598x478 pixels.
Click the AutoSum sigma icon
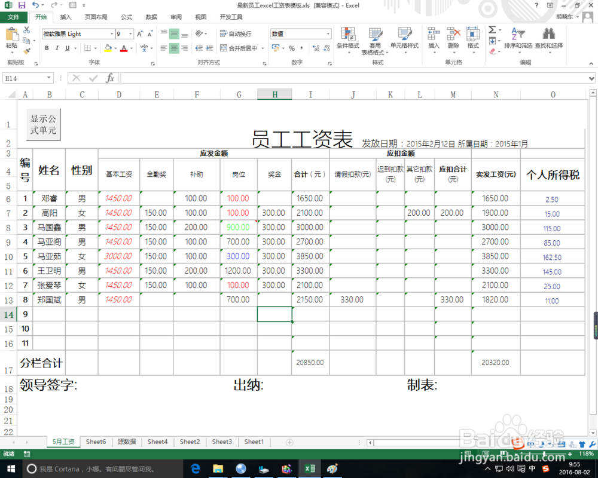pos(492,30)
